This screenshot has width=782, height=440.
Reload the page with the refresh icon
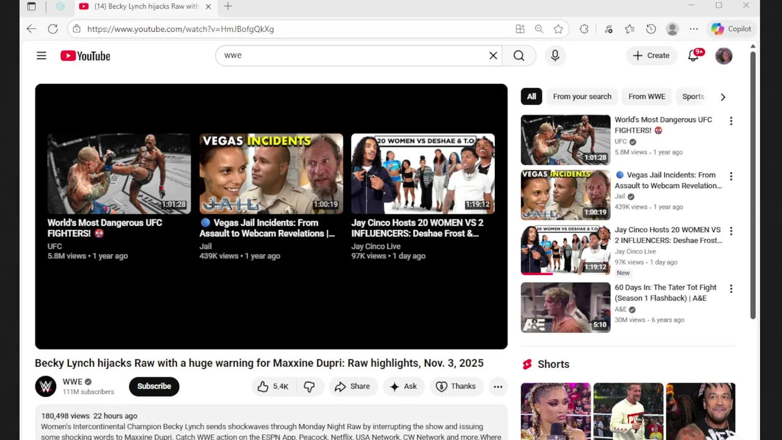[53, 29]
